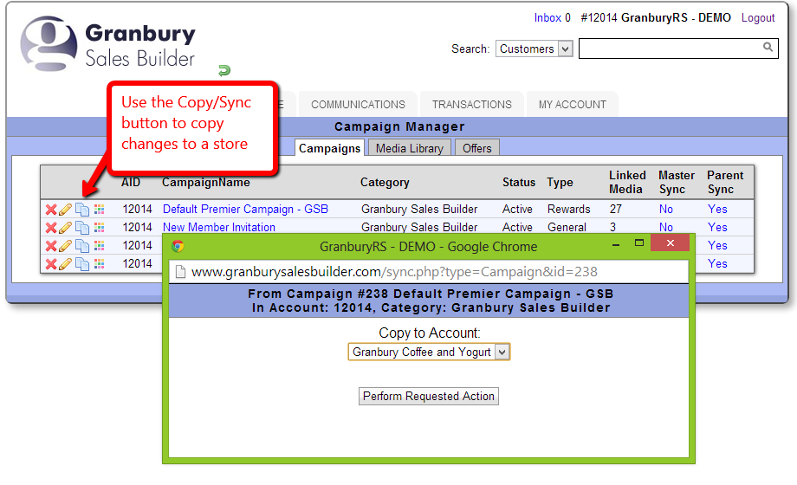The height and width of the screenshot is (485, 797).
Task: Open the Communications menu tab
Action: (358, 104)
